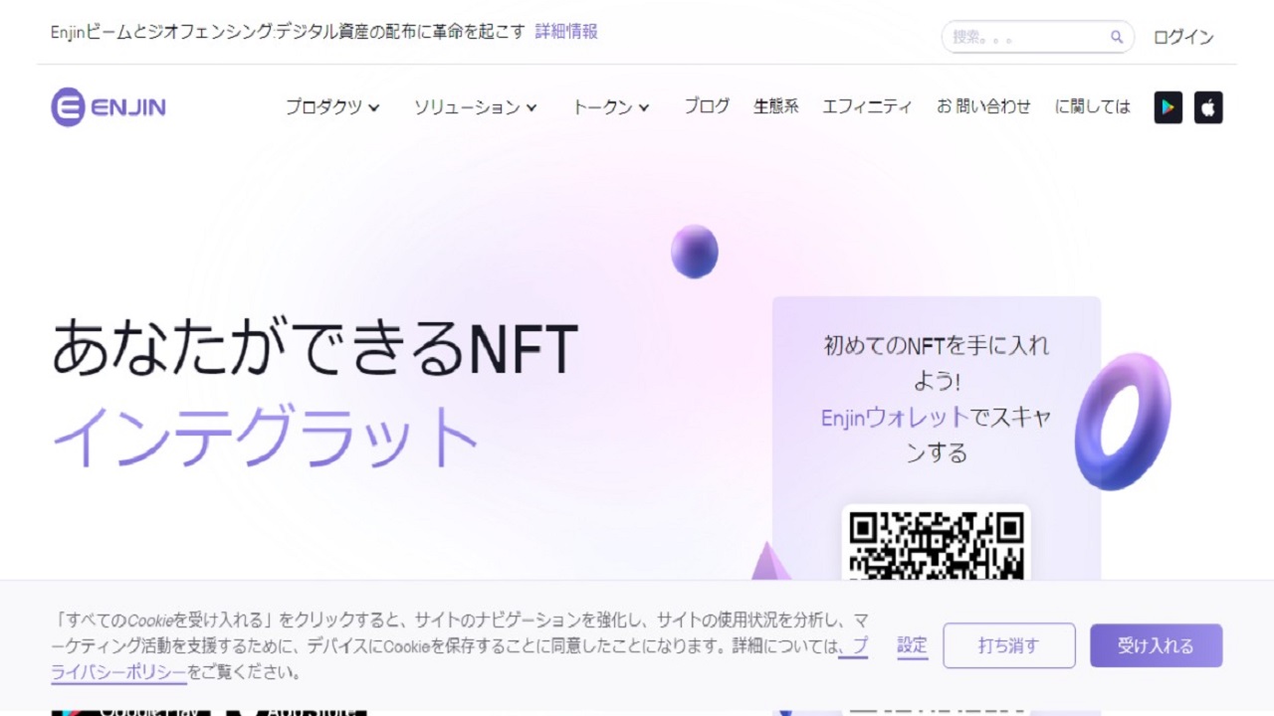Navigate to お問い合わせ

982,106
